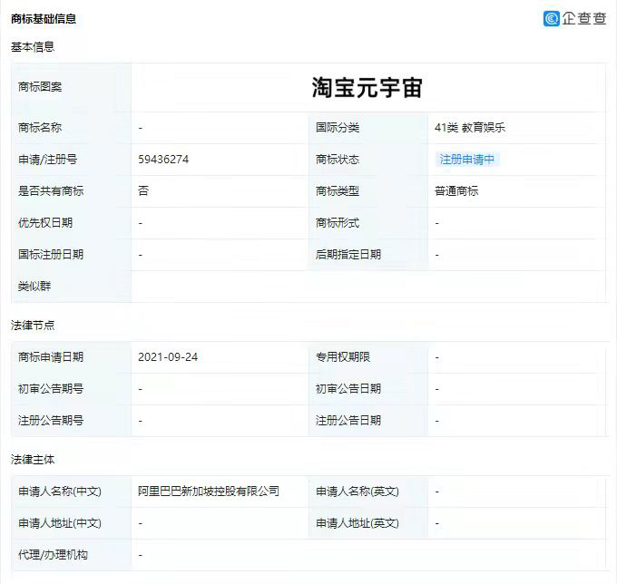Viewport: 617px width, 584px height.
Task: Select the 法律主体 section header
Action: (x=33, y=460)
